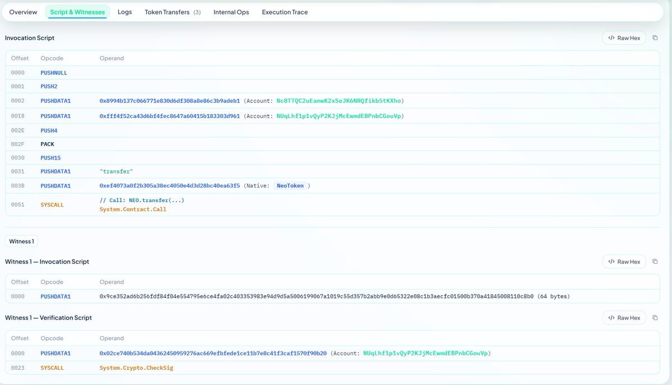Image resolution: width=672 pixels, height=385 pixels.
Task: Open account Nc8TTQC2uEamwK2xSeJK6NRQfikb5tKXho
Action: 339,101
